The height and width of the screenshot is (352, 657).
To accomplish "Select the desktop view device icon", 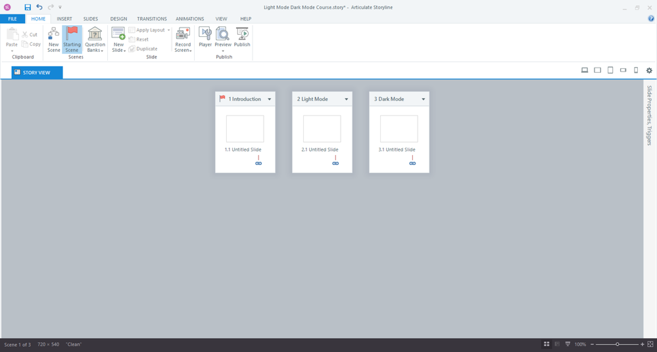I will tap(584, 70).
